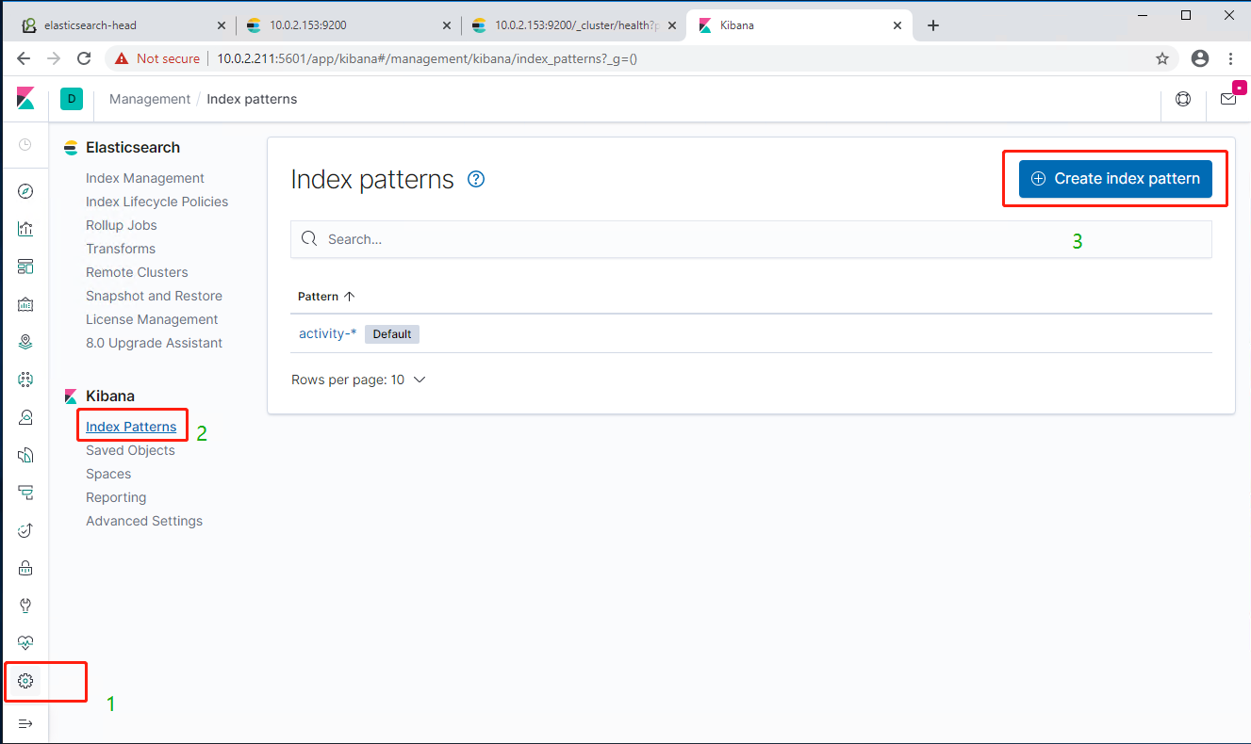The width and height of the screenshot is (1251, 744).
Task: Open Machine Learning icon in sidebar
Action: (25, 380)
